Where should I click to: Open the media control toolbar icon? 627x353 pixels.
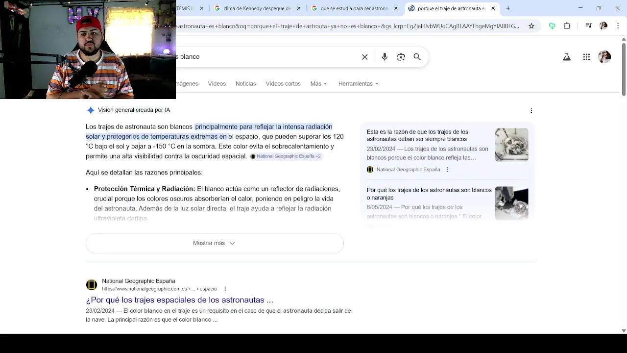(x=589, y=26)
